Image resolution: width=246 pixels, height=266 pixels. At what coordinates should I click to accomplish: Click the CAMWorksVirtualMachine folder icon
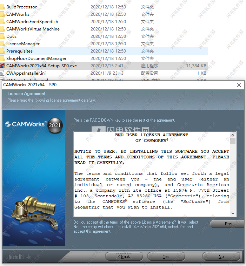coord(2,29)
